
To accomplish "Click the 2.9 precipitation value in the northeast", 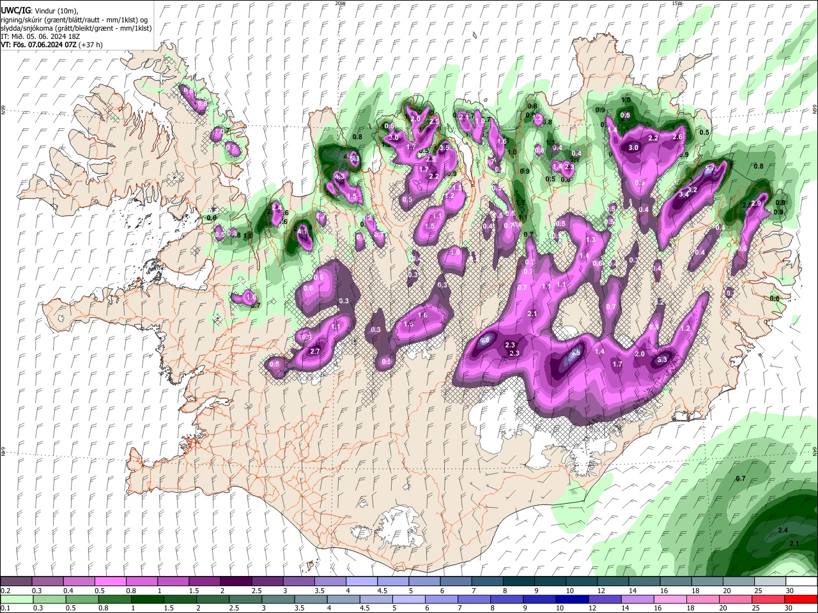I will click(x=756, y=204).
